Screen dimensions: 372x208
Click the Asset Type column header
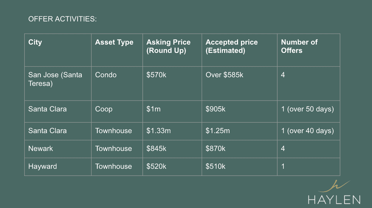117,50
